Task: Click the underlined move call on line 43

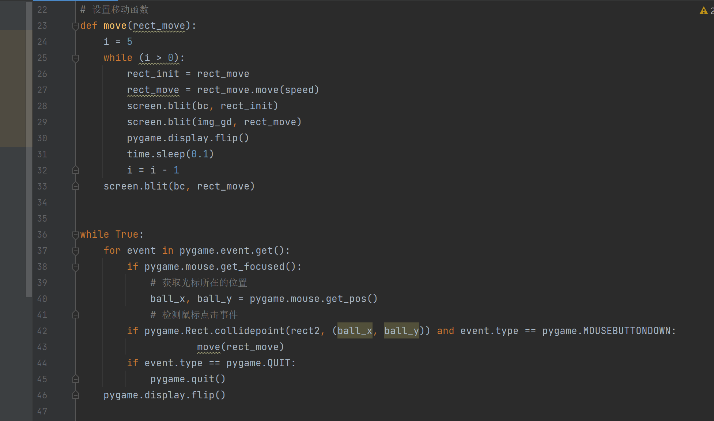Action: pyautogui.click(x=208, y=347)
